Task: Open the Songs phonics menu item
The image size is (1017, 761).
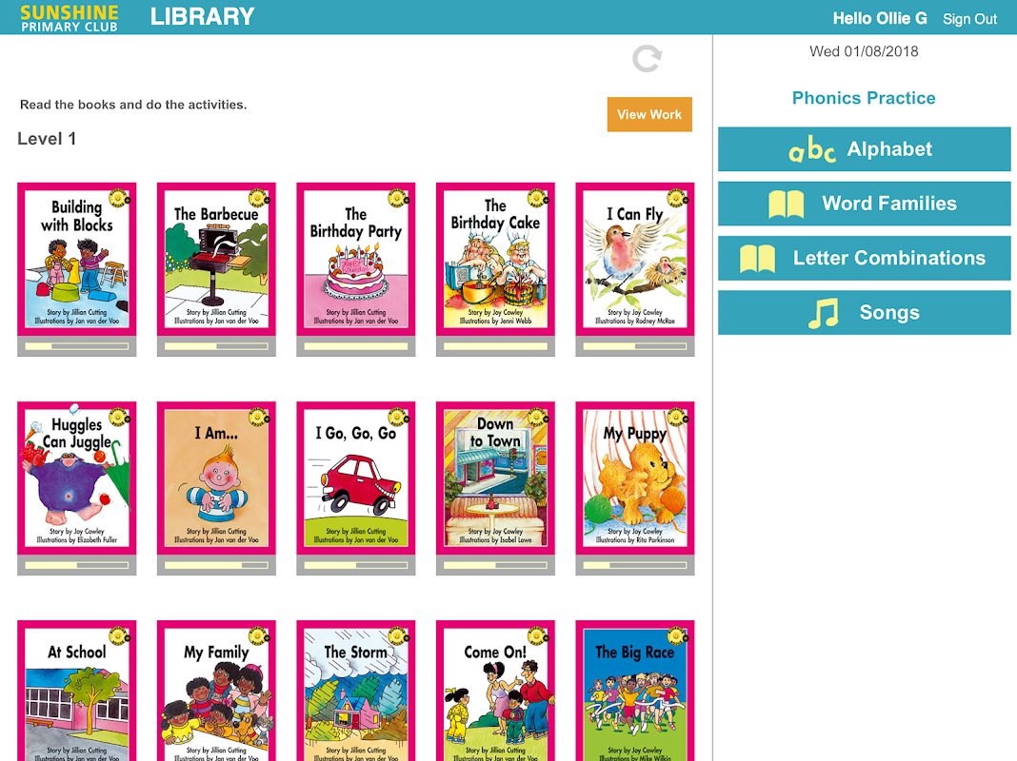Action: 864,313
